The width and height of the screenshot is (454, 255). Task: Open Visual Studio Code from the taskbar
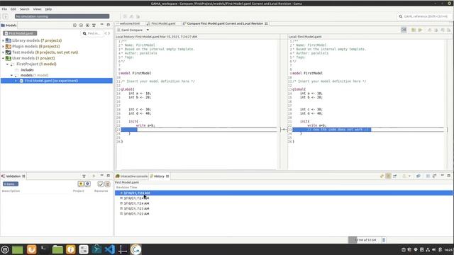point(110,249)
